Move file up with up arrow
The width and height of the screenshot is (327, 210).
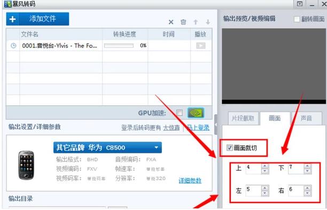point(196,22)
